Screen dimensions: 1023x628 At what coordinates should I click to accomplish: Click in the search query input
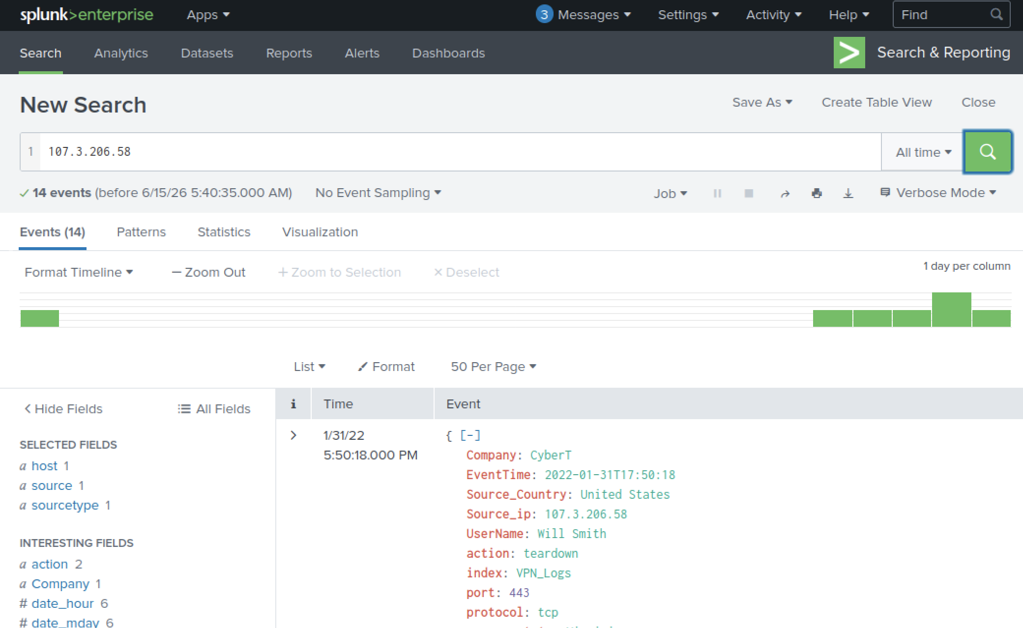point(460,152)
